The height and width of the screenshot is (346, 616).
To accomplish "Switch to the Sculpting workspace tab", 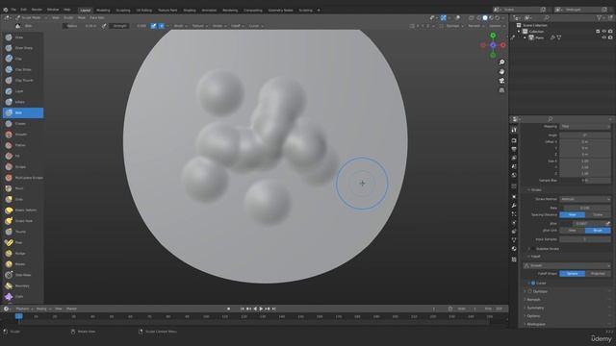I will point(123,11).
